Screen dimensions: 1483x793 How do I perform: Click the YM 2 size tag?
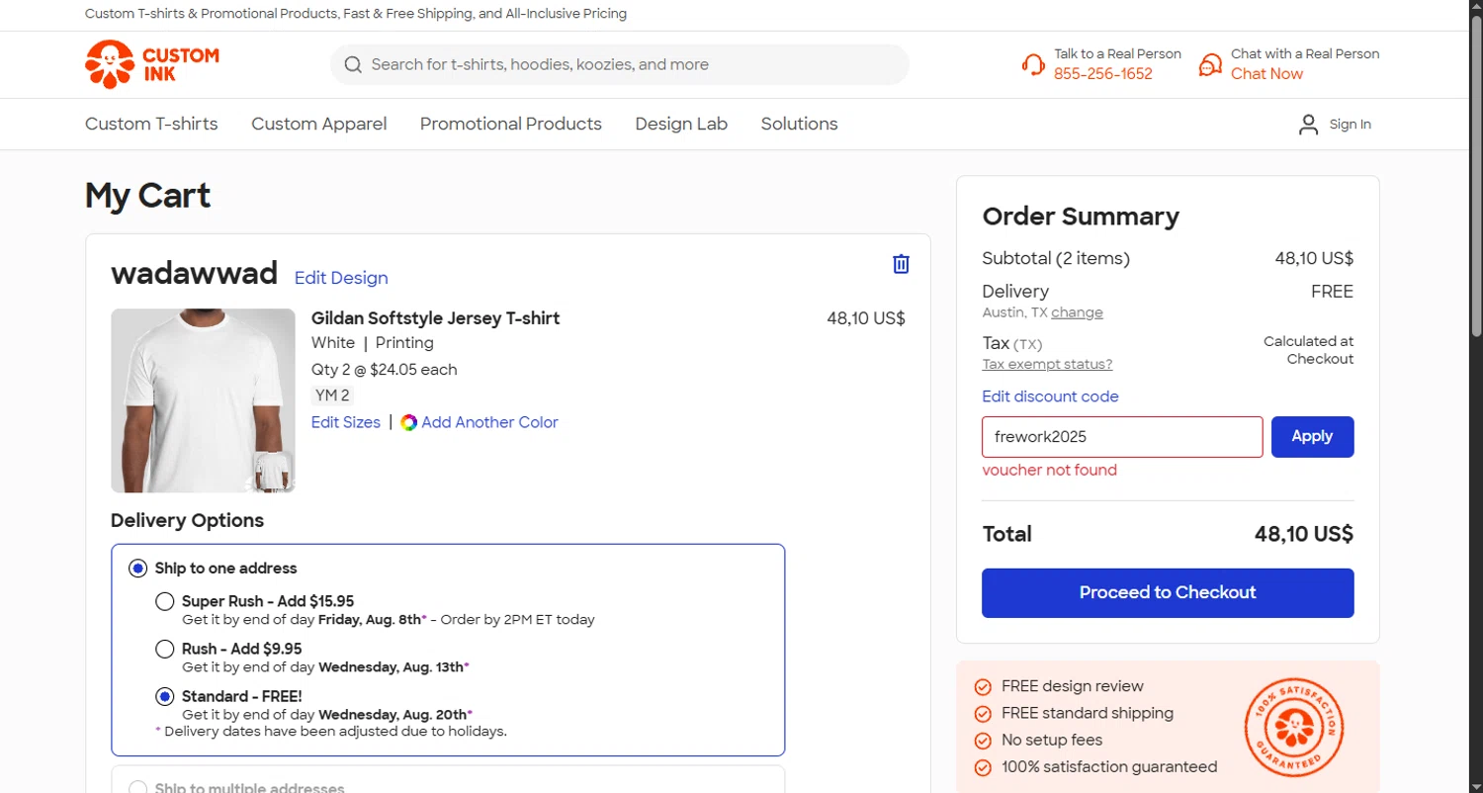pyautogui.click(x=332, y=396)
